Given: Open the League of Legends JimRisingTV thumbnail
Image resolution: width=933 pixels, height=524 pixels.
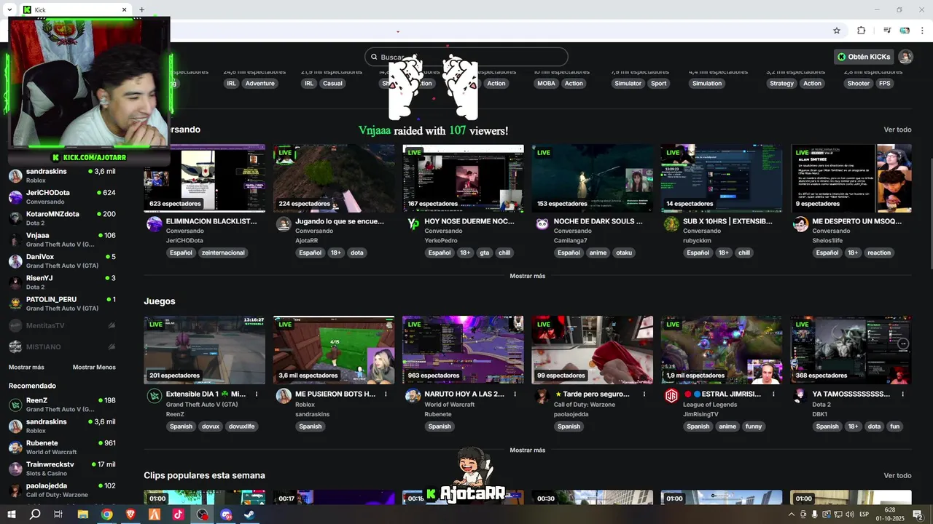Looking at the screenshot, I should coord(722,350).
